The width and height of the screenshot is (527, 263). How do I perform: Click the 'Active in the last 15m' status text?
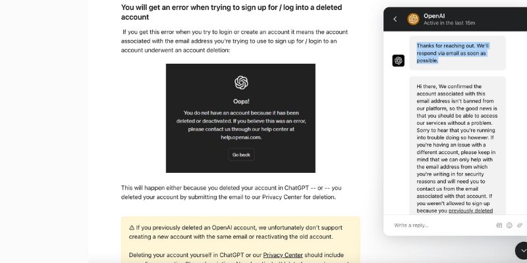click(449, 23)
